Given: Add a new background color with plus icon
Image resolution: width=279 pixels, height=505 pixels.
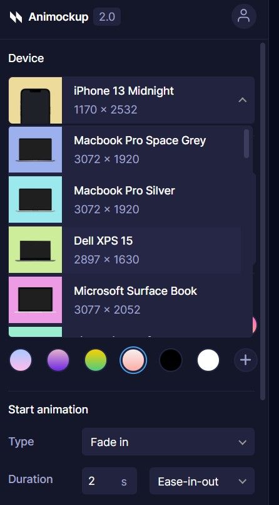Looking at the screenshot, I should [246, 360].
